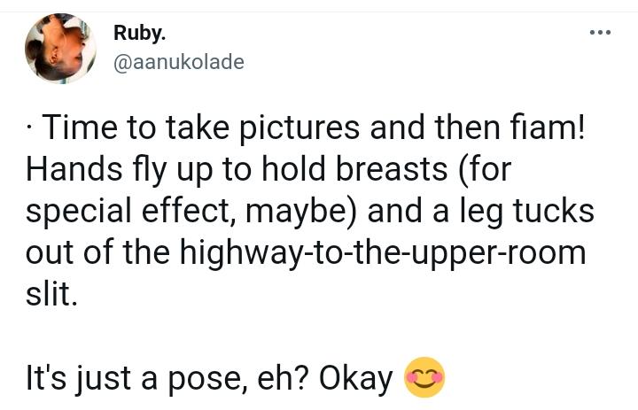Click the word "Okay" before the emoji
The height and width of the screenshot is (410, 638).
click(355, 378)
